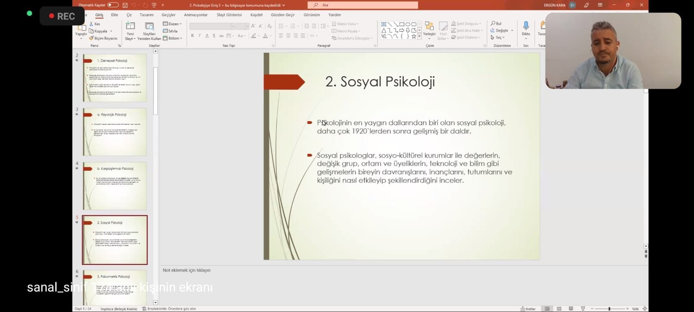This screenshot has height=312, width=694.
Task: Expand the shapes gallery more arrow
Action: (419, 37)
